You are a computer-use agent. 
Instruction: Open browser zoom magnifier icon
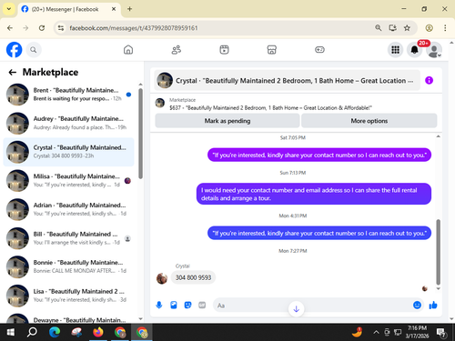pyautogui.click(x=378, y=28)
